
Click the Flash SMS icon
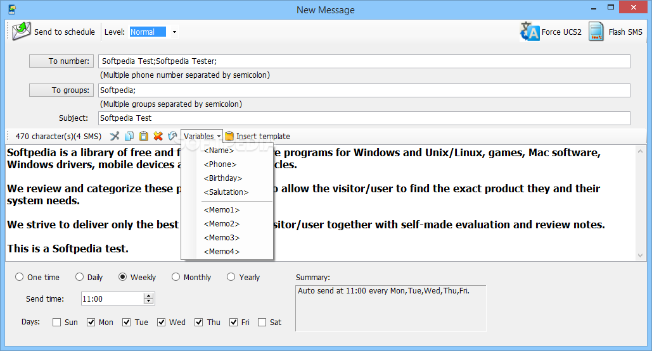pyautogui.click(x=596, y=32)
